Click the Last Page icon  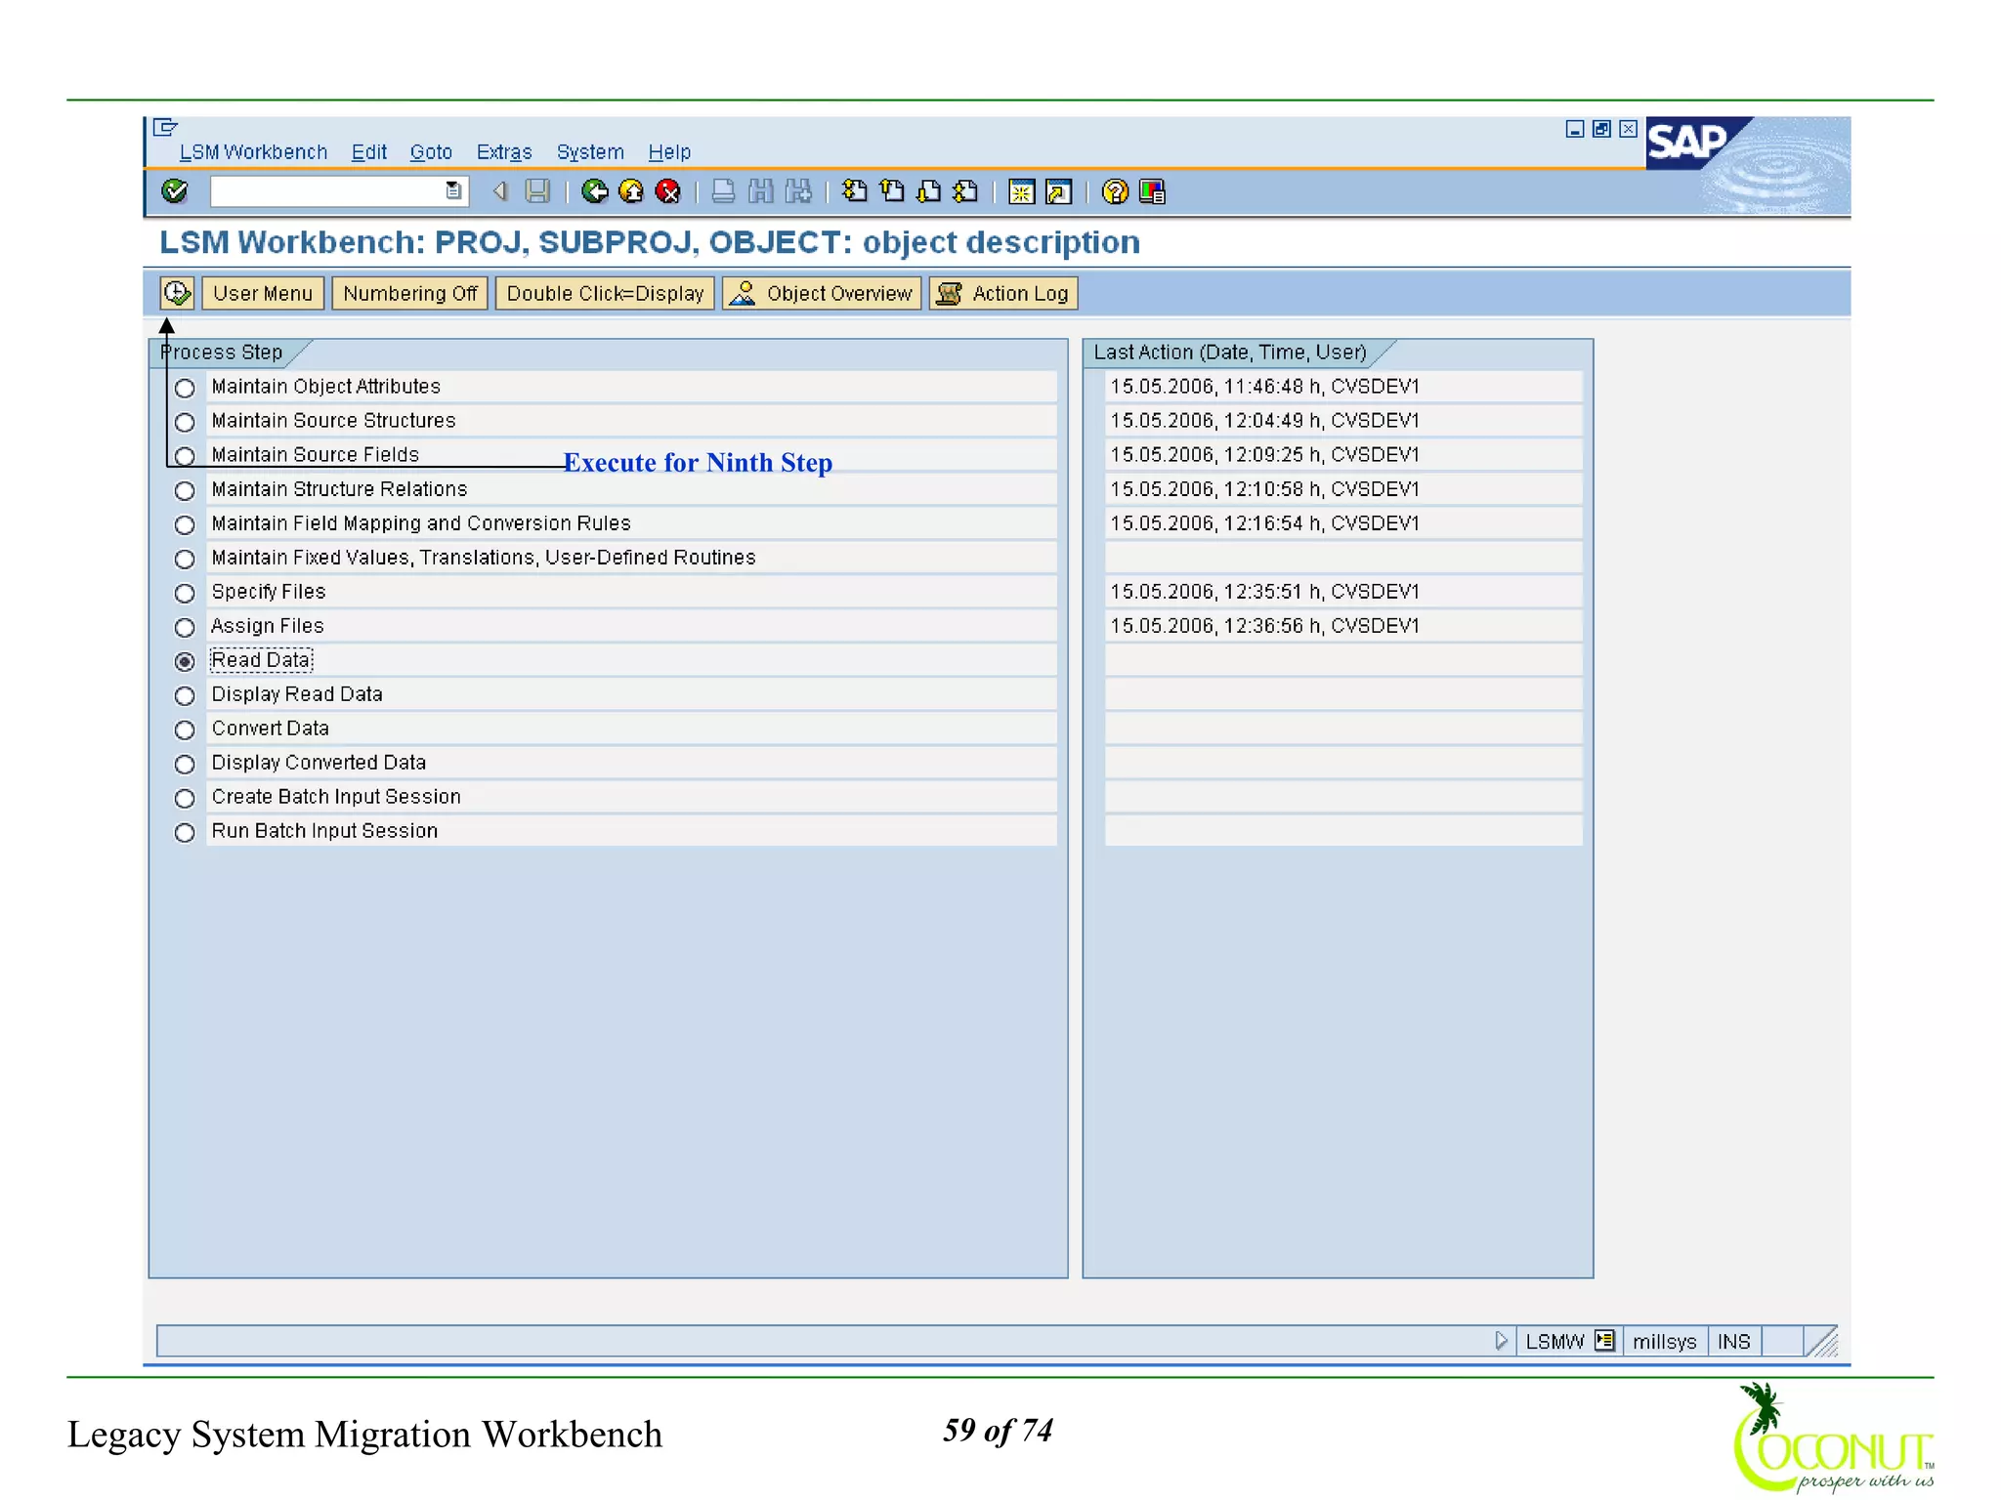pos(966,191)
